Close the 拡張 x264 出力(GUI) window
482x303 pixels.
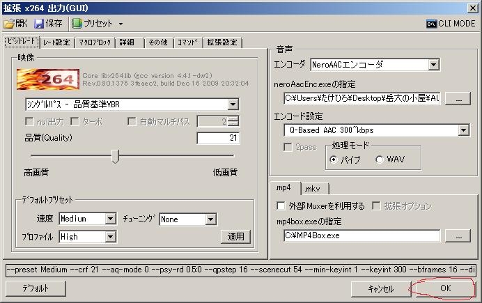tap(472, 8)
